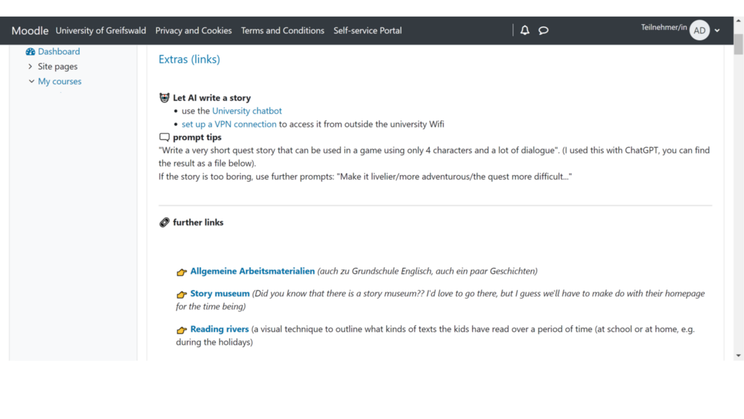Click the pointing hand icon before Reading rivers
The height and width of the screenshot is (419, 744).
pyautogui.click(x=182, y=330)
